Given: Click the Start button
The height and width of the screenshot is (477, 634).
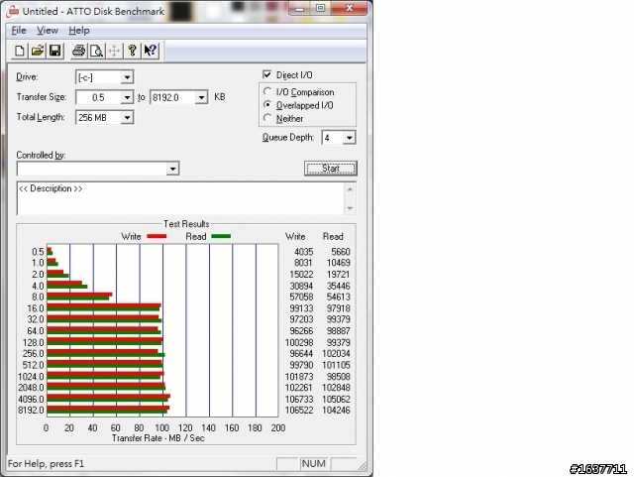Looking at the screenshot, I should coord(330,168).
